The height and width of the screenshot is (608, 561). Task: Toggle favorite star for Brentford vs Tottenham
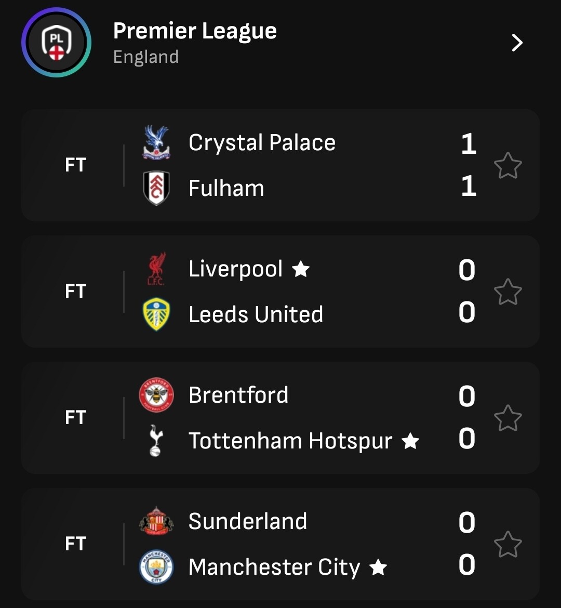click(x=507, y=418)
